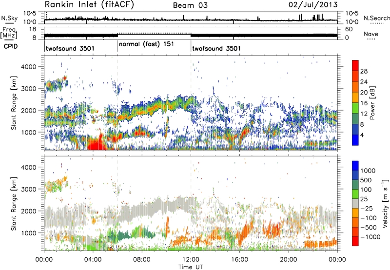The height and width of the screenshot is (270, 390).
Task: Click the 'Slant Range [km]' label of velocity panel
Action: (14, 203)
